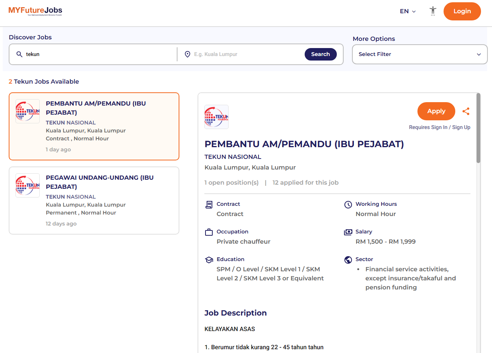This screenshot has width=492, height=353.
Task: Click 'Private chauffeur' occupation value
Action: point(243,241)
